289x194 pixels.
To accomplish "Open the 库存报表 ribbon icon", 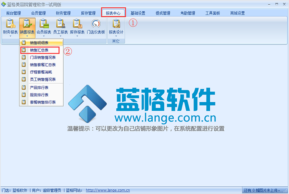I will [x=77, y=27].
